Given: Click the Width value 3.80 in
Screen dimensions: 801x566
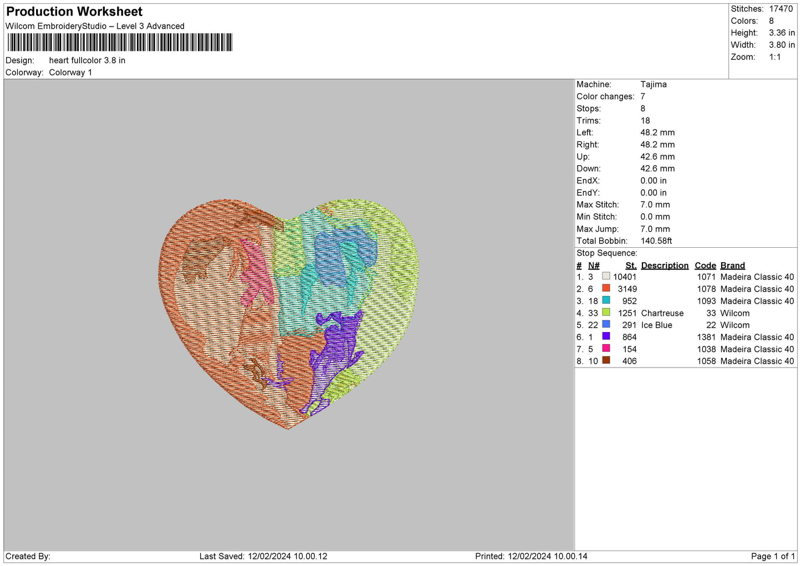Looking at the screenshot, I should (782, 45).
